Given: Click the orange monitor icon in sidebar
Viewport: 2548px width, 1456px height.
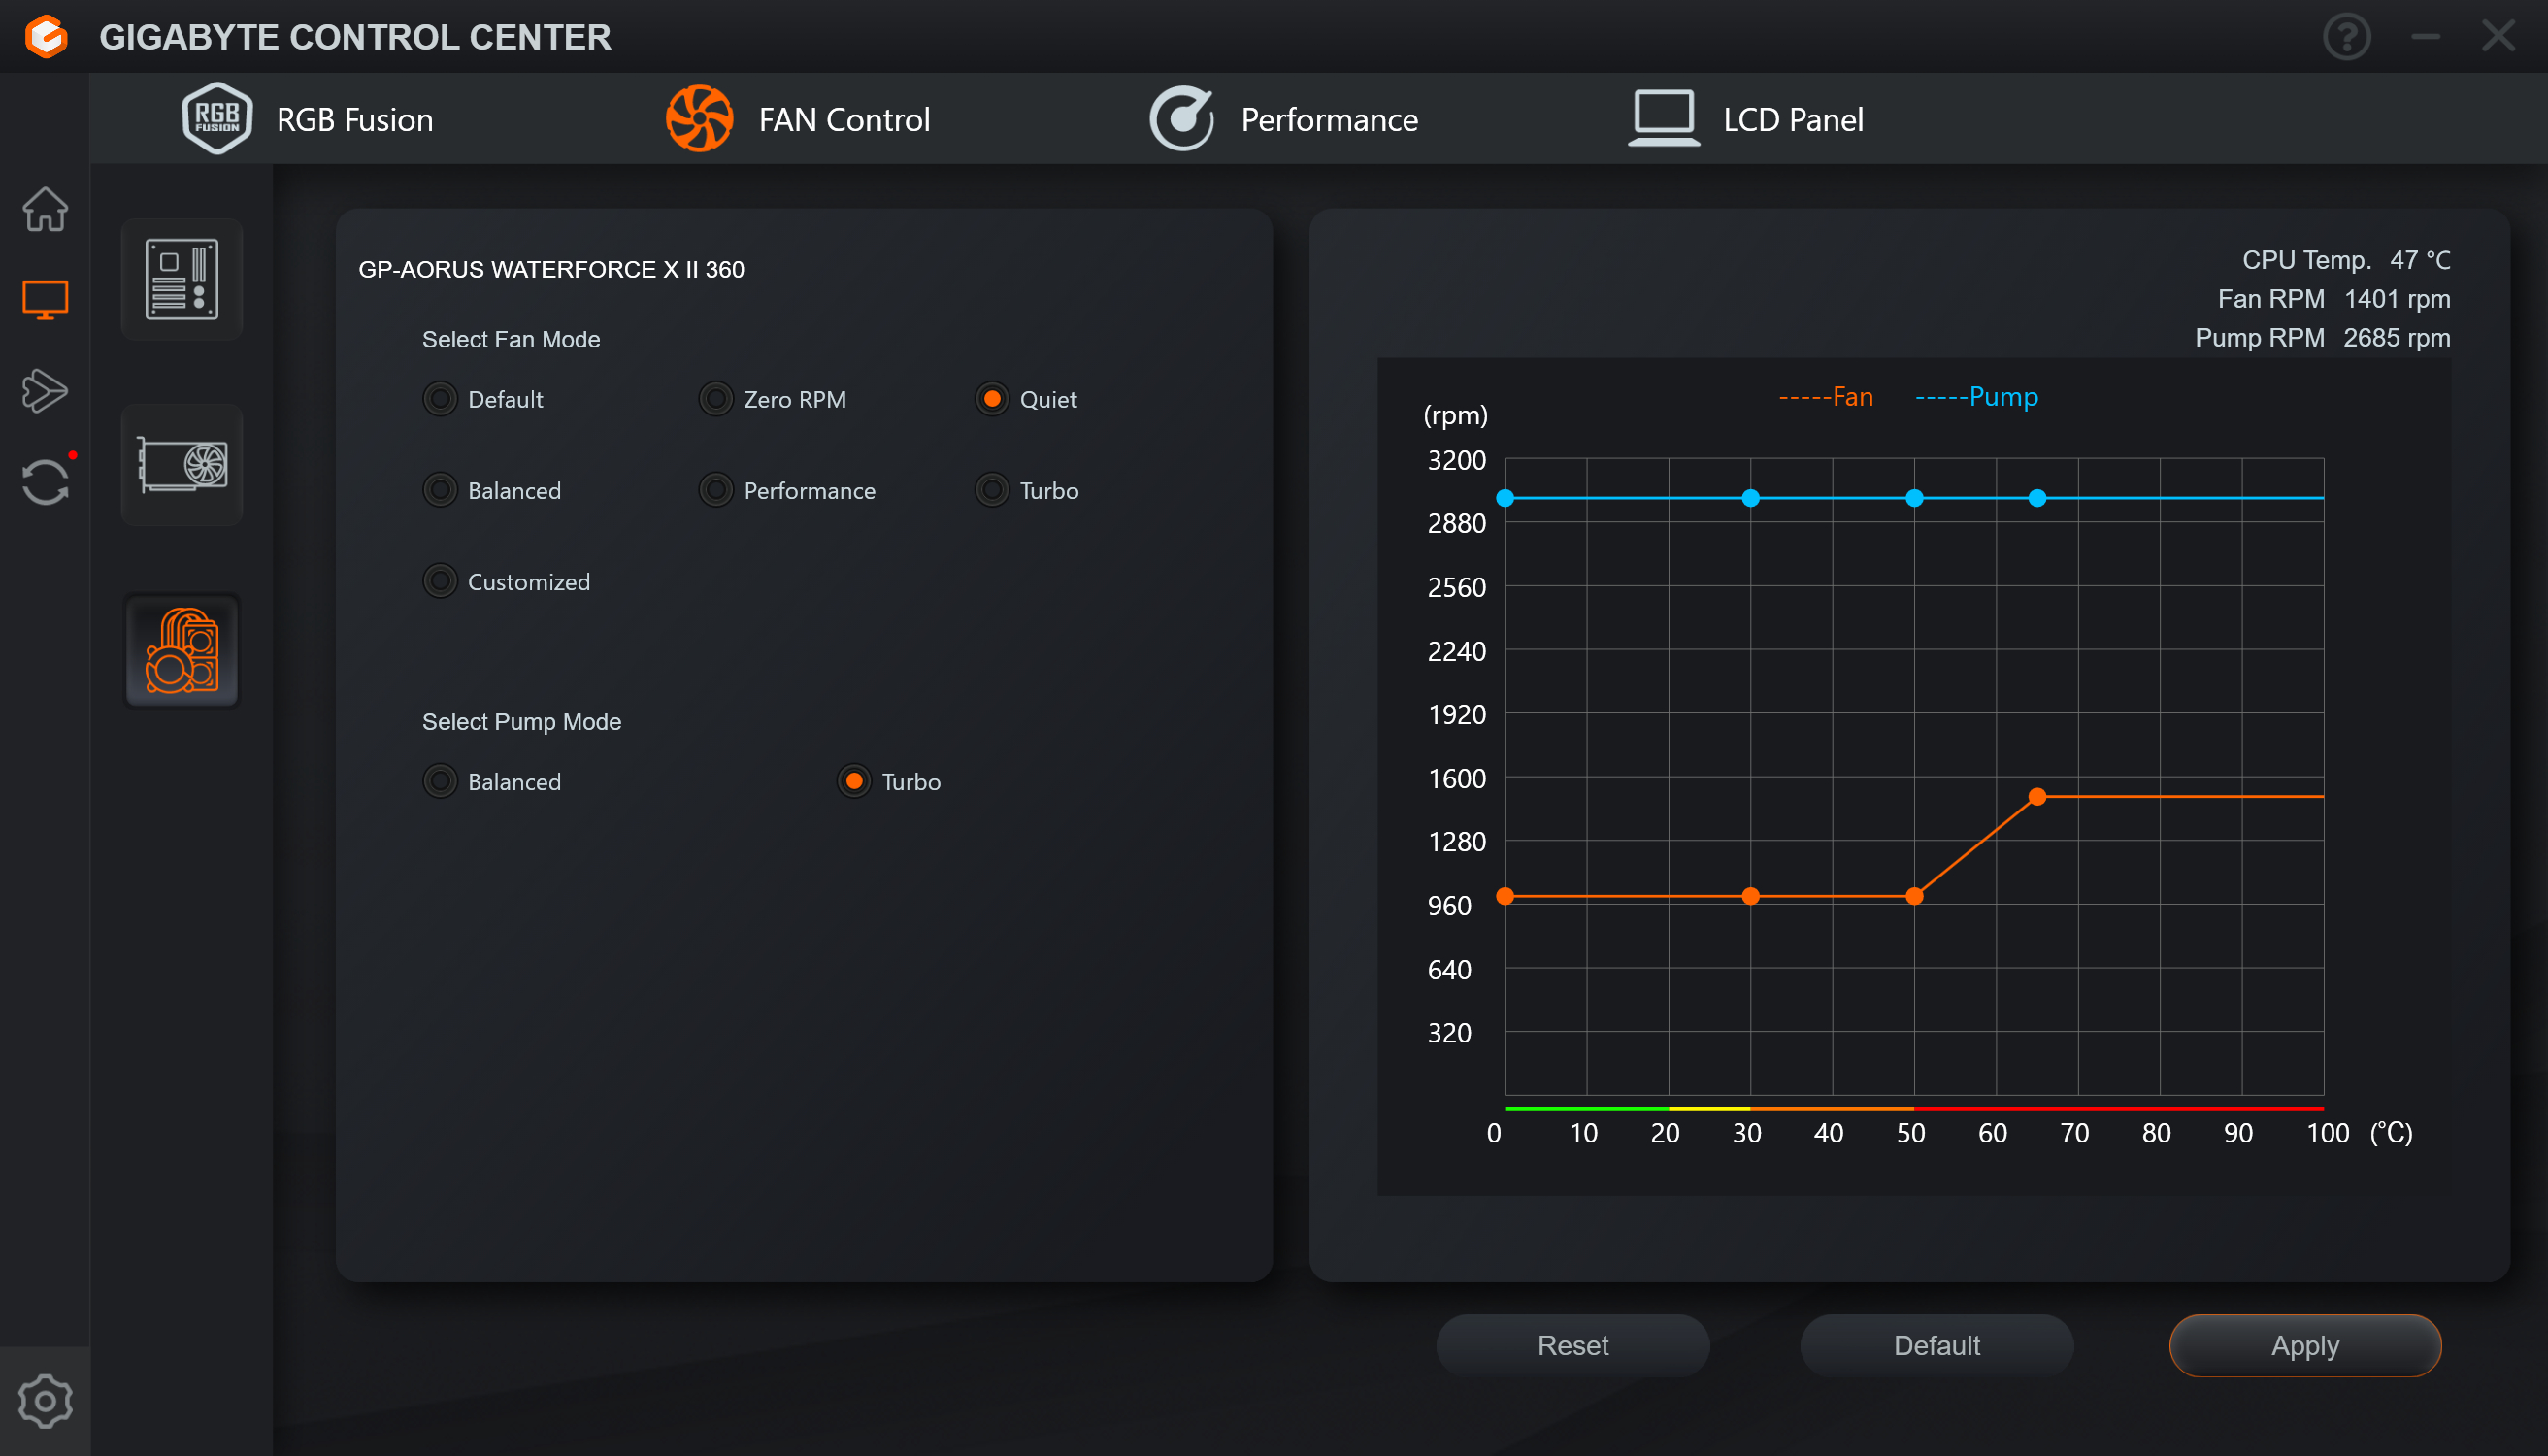Looking at the screenshot, I should coord(45,299).
